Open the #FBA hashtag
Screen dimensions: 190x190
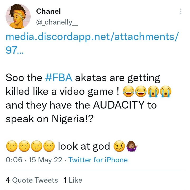(x=59, y=78)
